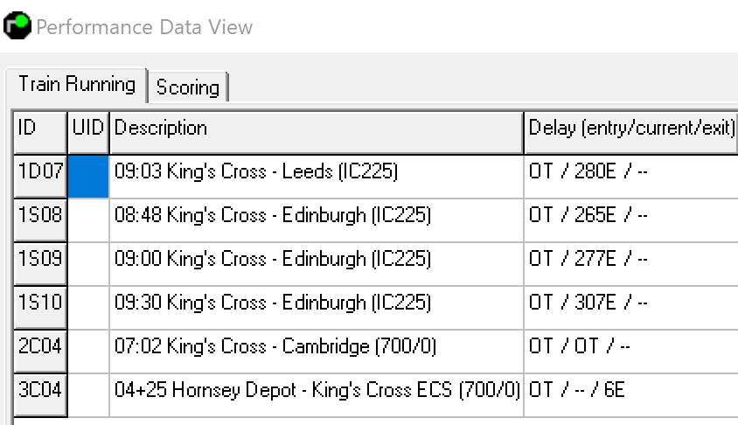Click the Performance Data View app icon

pyautogui.click(x=17, y=25)
